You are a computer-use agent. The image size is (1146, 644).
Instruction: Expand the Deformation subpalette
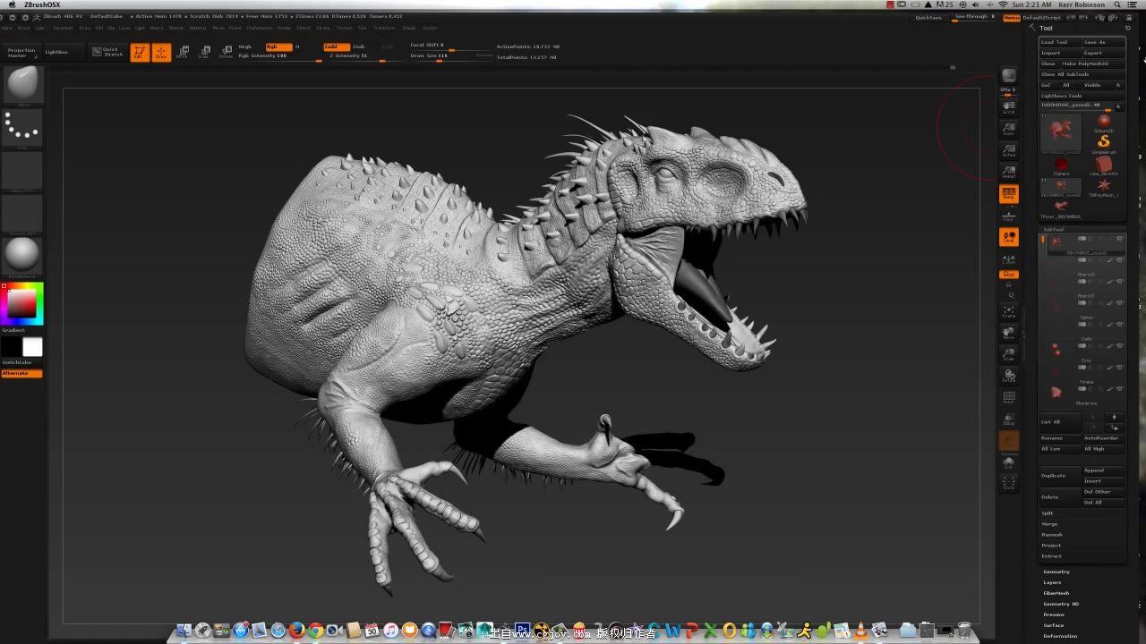click(1060, 636)
